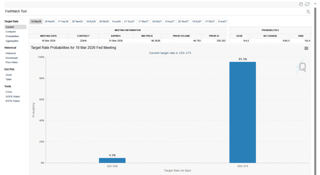The height and width of the screenshot is (175, 320).
Task: Launch the CVOL tool
Action: click(9, 92)
